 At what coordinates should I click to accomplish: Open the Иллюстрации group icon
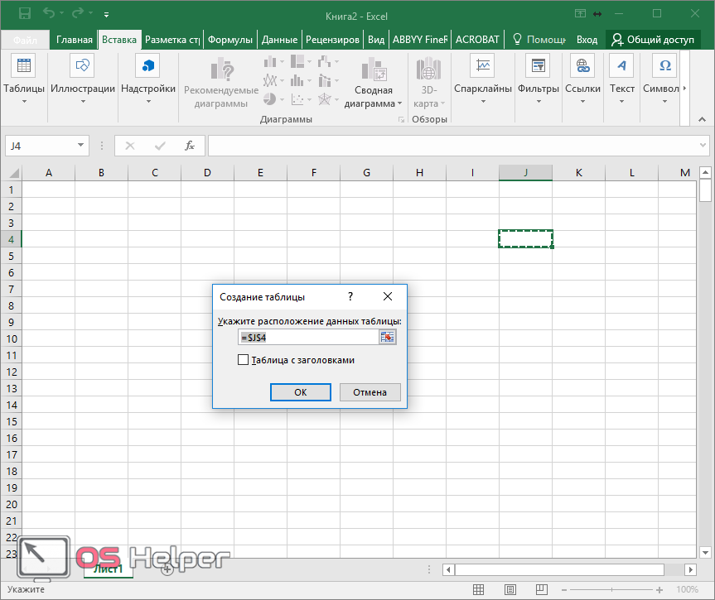(83, 66)
